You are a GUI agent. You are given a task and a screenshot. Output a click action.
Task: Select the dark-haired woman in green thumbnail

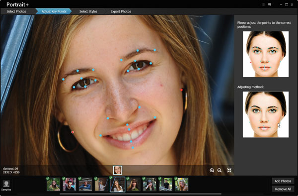coord(134,185)
